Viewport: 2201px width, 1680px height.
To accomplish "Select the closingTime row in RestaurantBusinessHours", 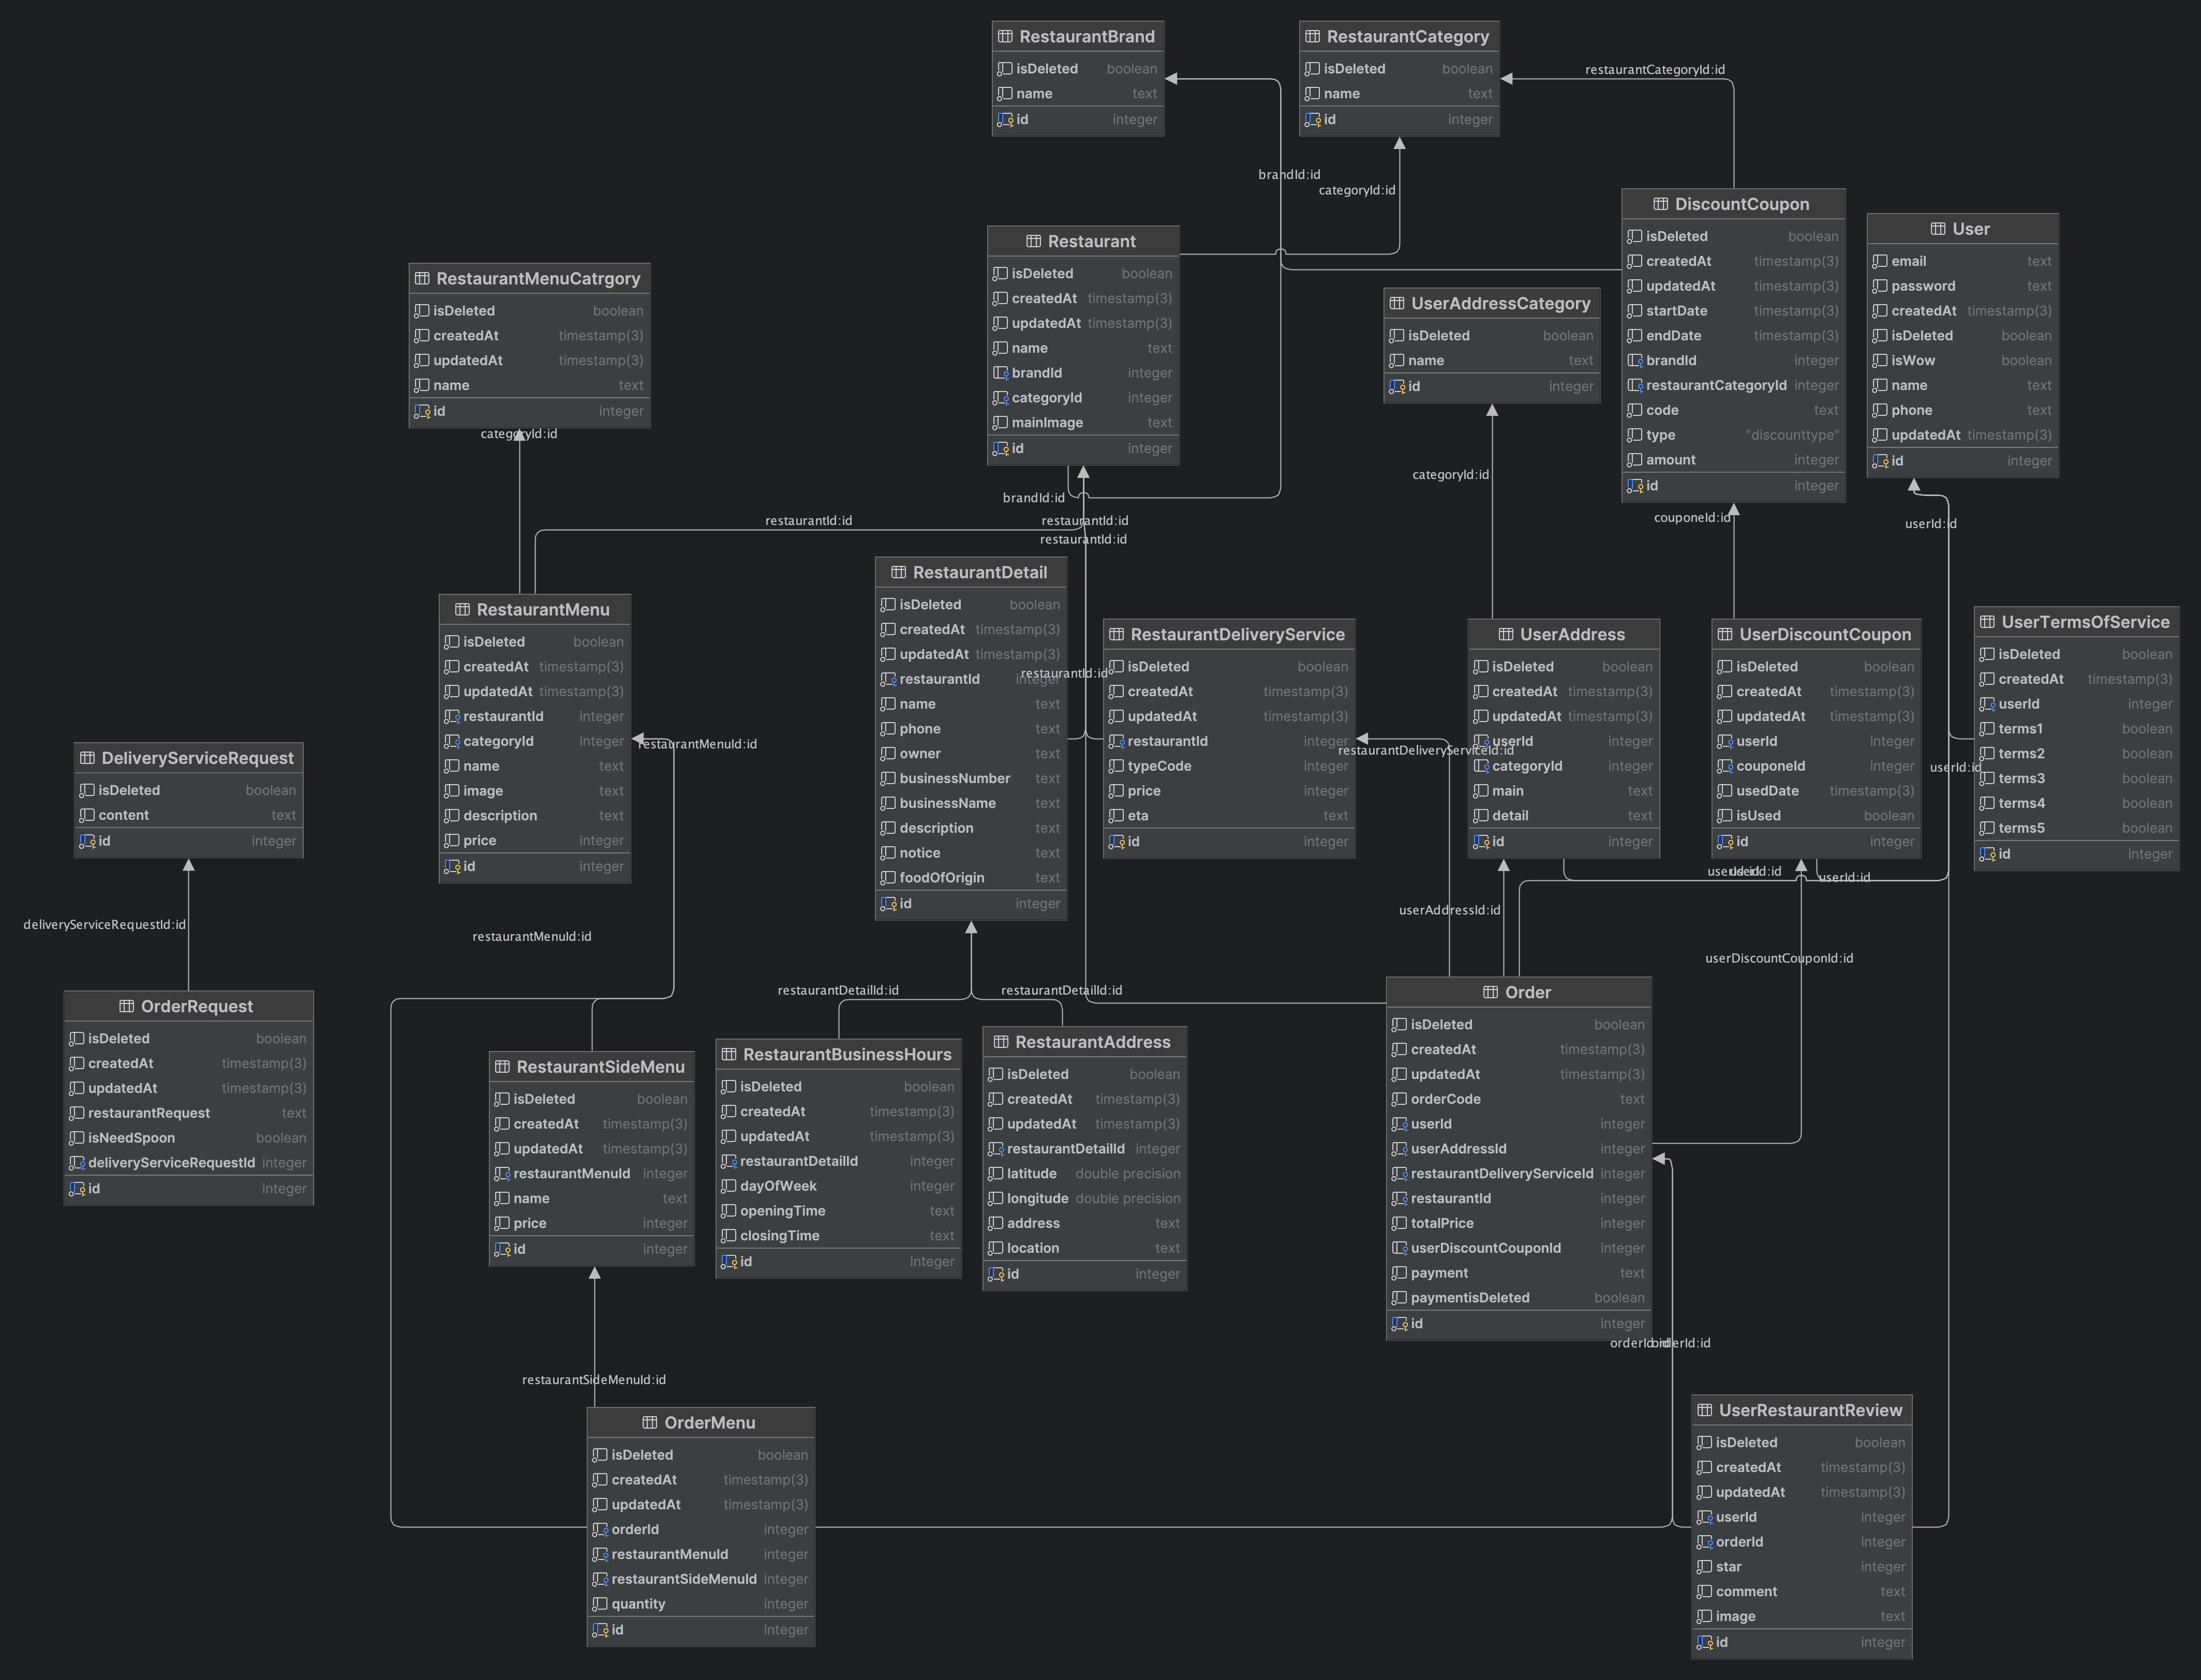I will point(779,1236).
